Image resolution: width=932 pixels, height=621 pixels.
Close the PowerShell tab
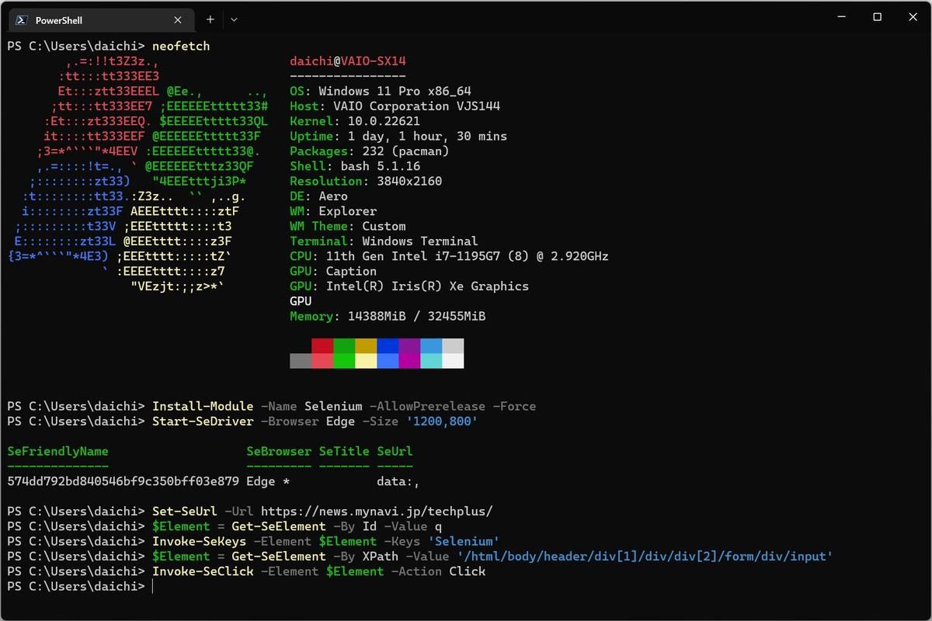pos(178,20)
